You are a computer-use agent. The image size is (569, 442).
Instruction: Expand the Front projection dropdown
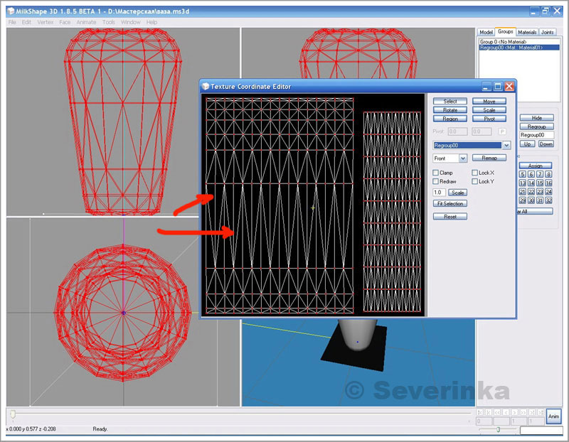click(x=462, y=158)
